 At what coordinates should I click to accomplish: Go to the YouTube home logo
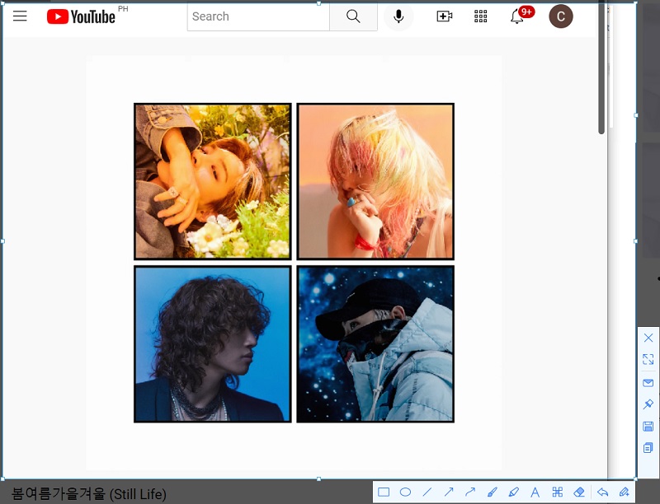click(81, 16)
